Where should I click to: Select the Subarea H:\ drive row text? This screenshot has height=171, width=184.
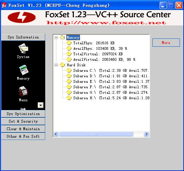coord(111,98)
